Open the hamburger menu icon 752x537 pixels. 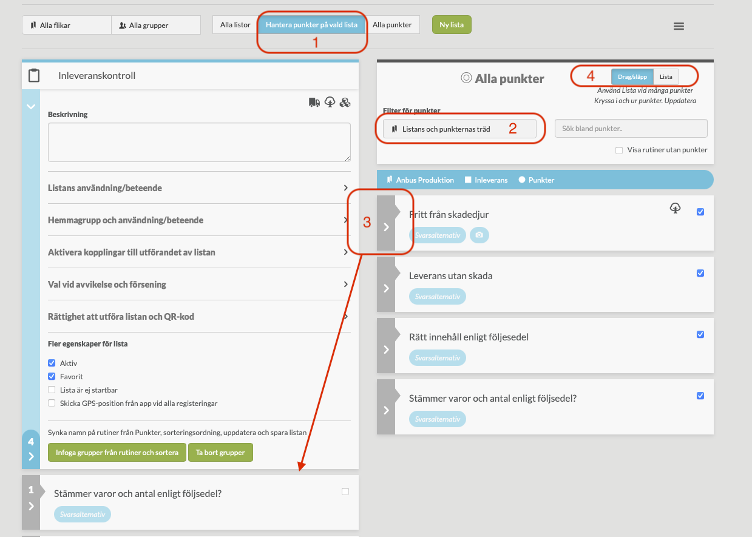tap(679, 26)
